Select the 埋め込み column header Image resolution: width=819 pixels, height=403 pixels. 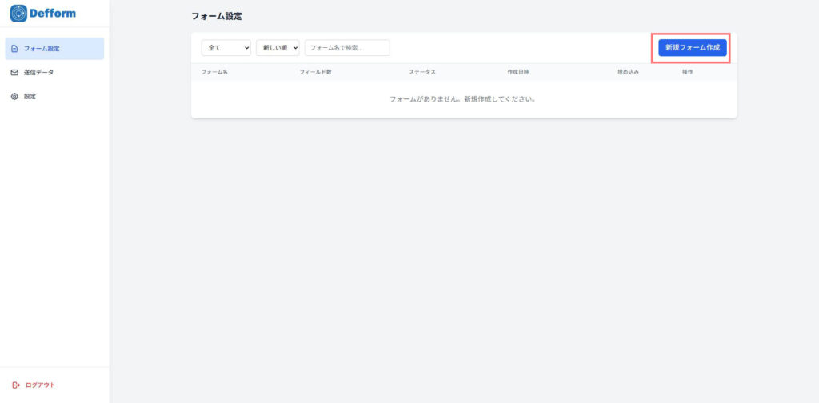tap(628, 72)
